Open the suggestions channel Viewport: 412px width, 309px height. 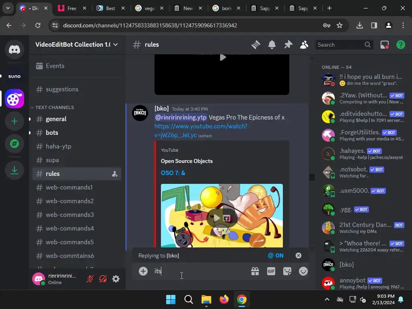(76, 89)
